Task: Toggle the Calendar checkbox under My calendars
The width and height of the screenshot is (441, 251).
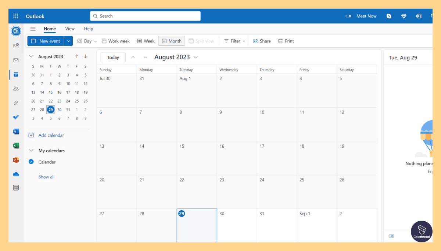Action: 31,162
